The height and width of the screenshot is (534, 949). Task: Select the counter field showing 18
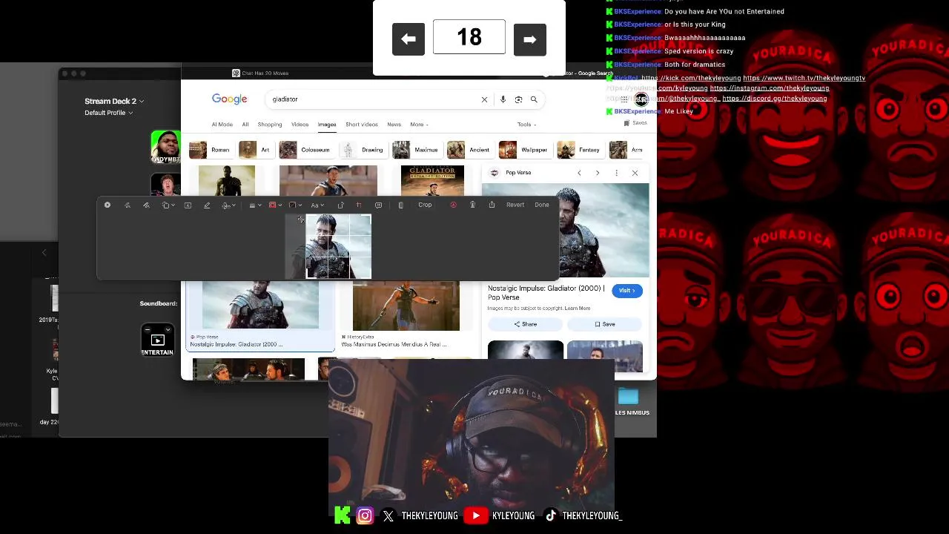[469, 37]
